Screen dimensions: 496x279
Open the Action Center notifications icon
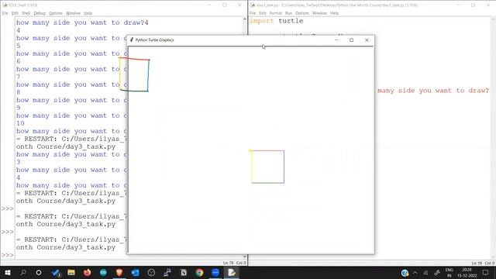486,272
